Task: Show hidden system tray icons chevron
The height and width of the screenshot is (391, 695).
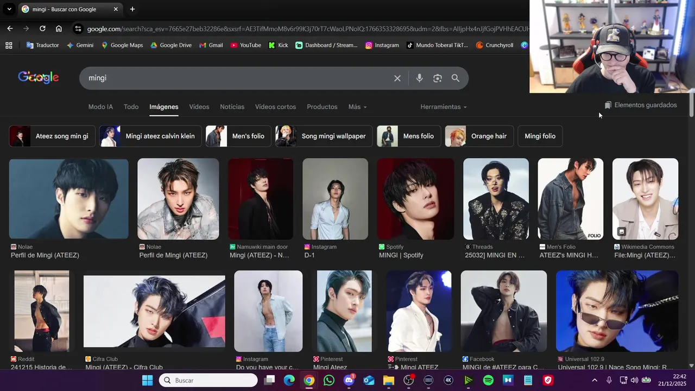Action: (x=595, y=381)
